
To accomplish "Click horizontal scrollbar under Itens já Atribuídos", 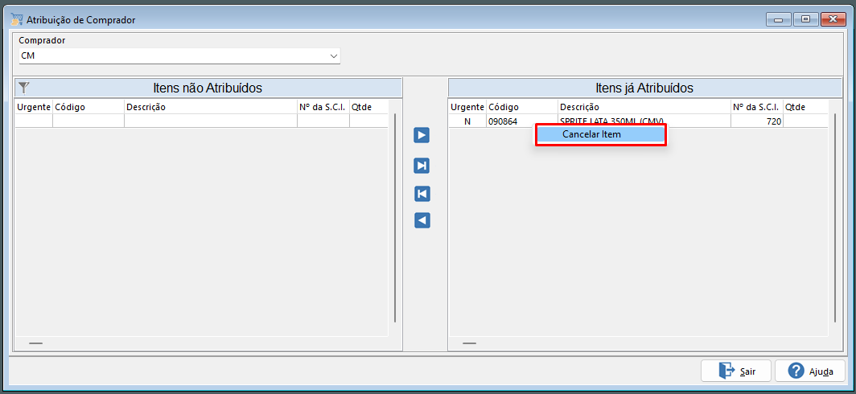I will click(x=469, y=343).
